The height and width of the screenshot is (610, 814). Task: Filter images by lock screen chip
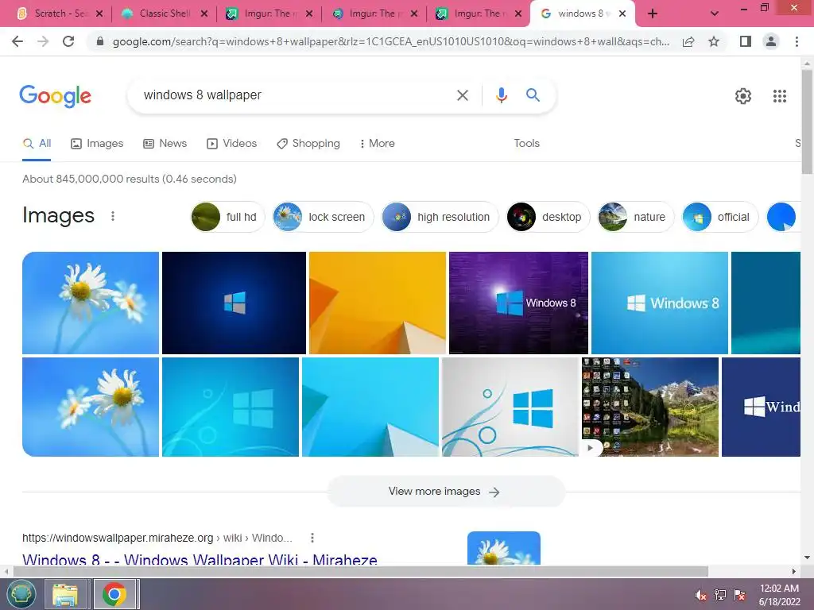coord(323,217)
